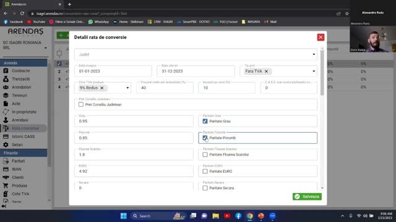Click the Salveaza button
Screen dimensions: 396x222
[x=307, y=197]
